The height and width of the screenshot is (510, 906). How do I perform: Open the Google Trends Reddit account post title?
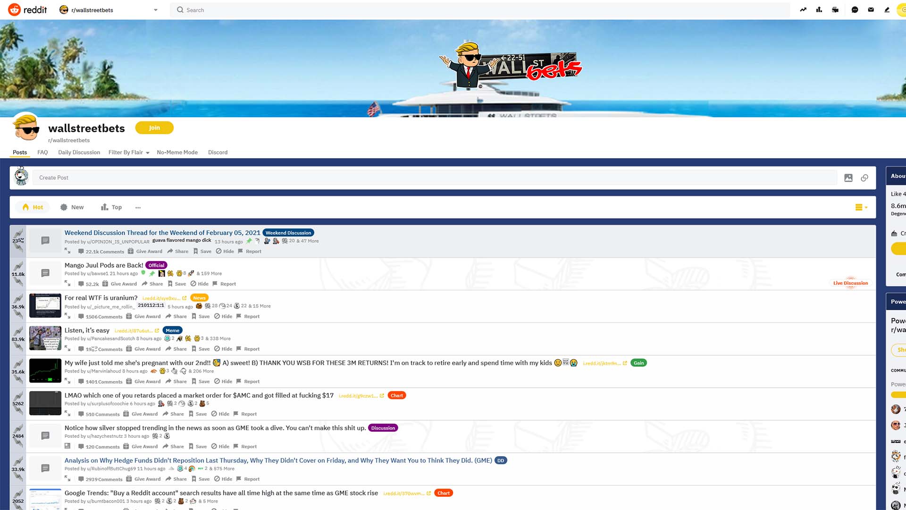221,493
